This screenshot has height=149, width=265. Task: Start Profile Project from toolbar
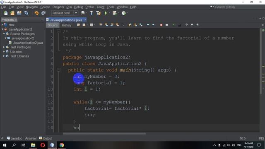(x=124, y=13)
